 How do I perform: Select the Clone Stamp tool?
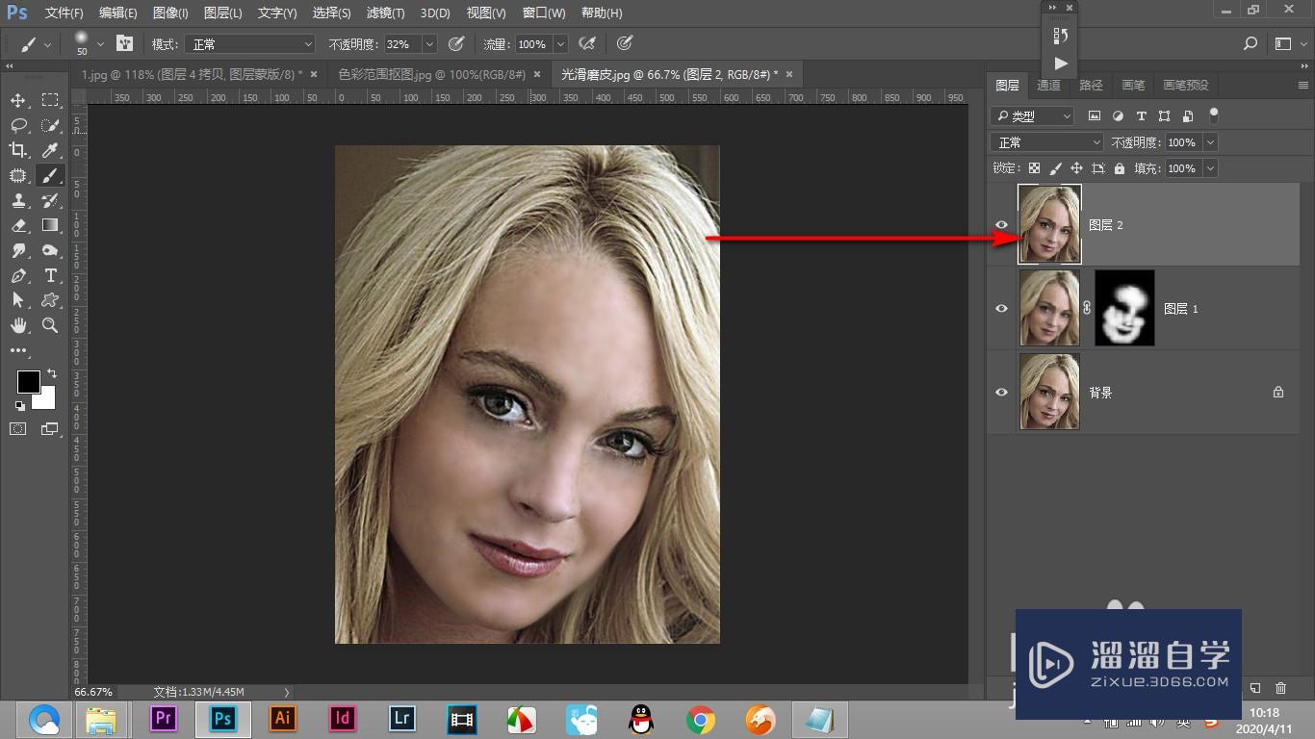coord(18,200)
